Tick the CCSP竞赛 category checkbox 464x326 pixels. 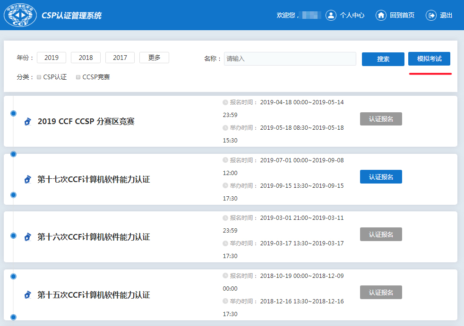(78, 77)
